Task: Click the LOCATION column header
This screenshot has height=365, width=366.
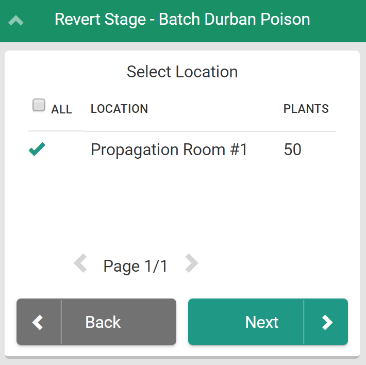Action: [x=119, y=109]
